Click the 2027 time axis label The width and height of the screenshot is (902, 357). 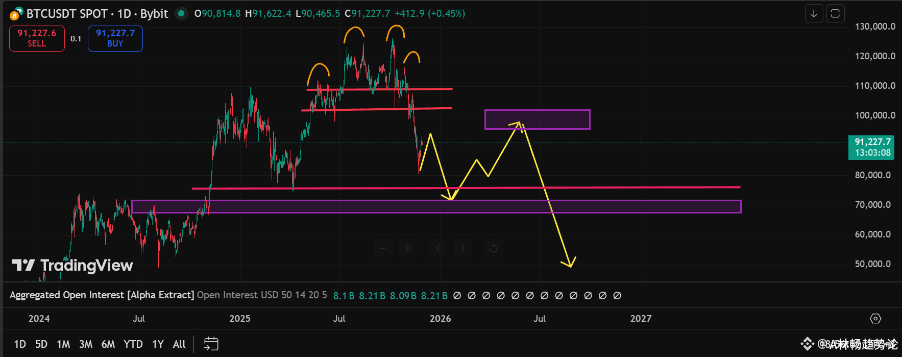(x=641, y=319)
